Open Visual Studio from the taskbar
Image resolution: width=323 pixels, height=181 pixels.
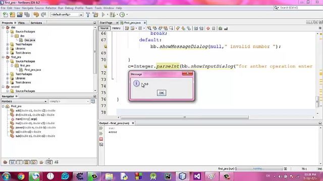coord(197,176)
